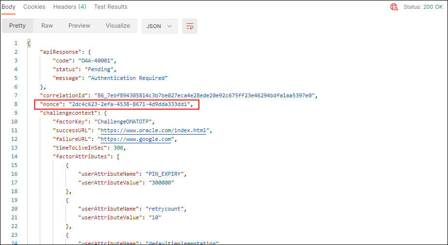The image size is (448, 245).
Task: Click the "PIN_EXPIRY" attribute name value
Action: [165, 174]
